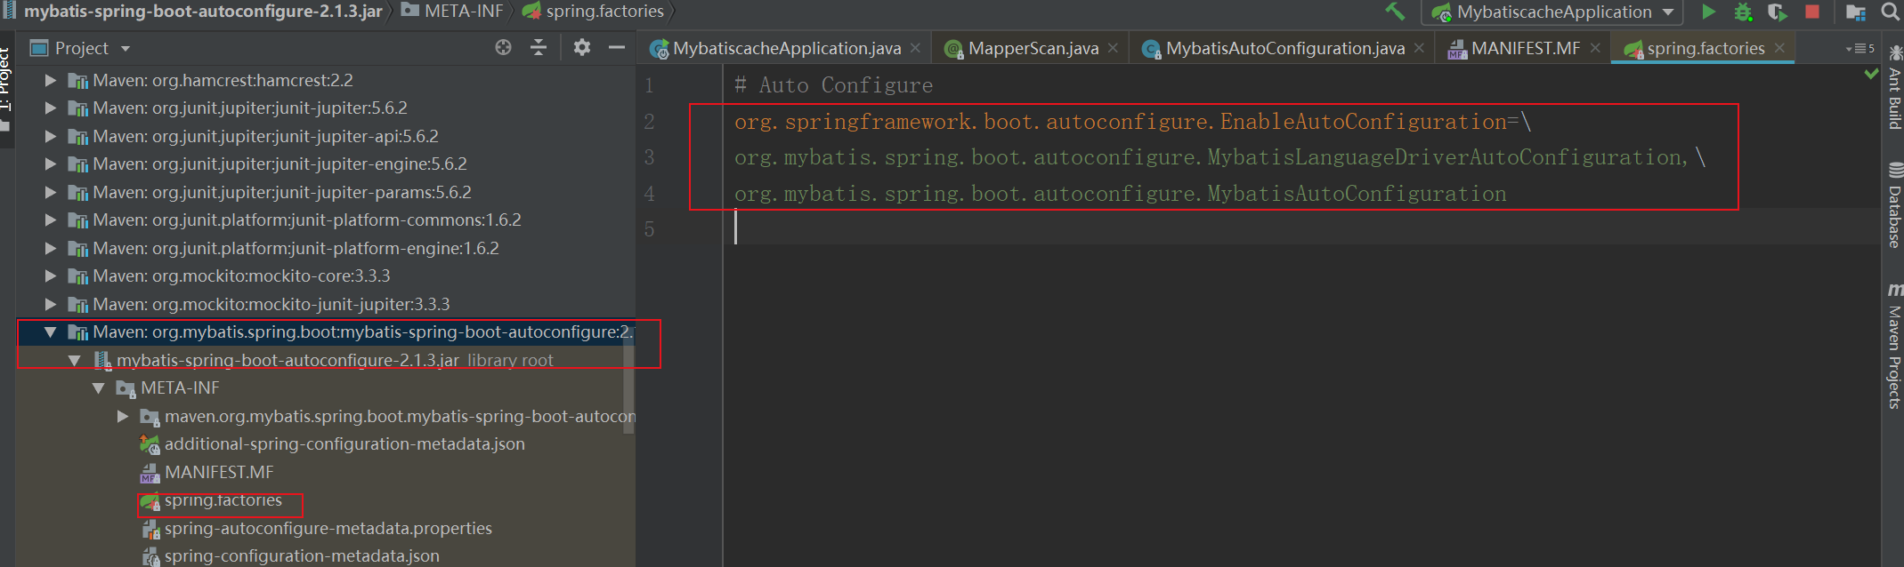Collapse all nodes in Project panel
The height and width of the screenshot is (567, 1904).
point(539,48)
